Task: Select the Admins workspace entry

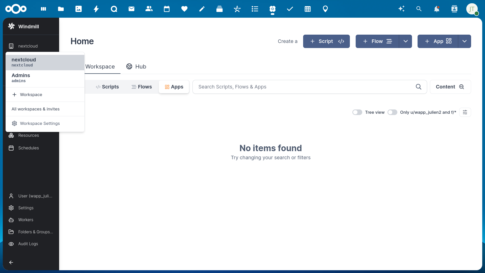Action: (45, 78)
